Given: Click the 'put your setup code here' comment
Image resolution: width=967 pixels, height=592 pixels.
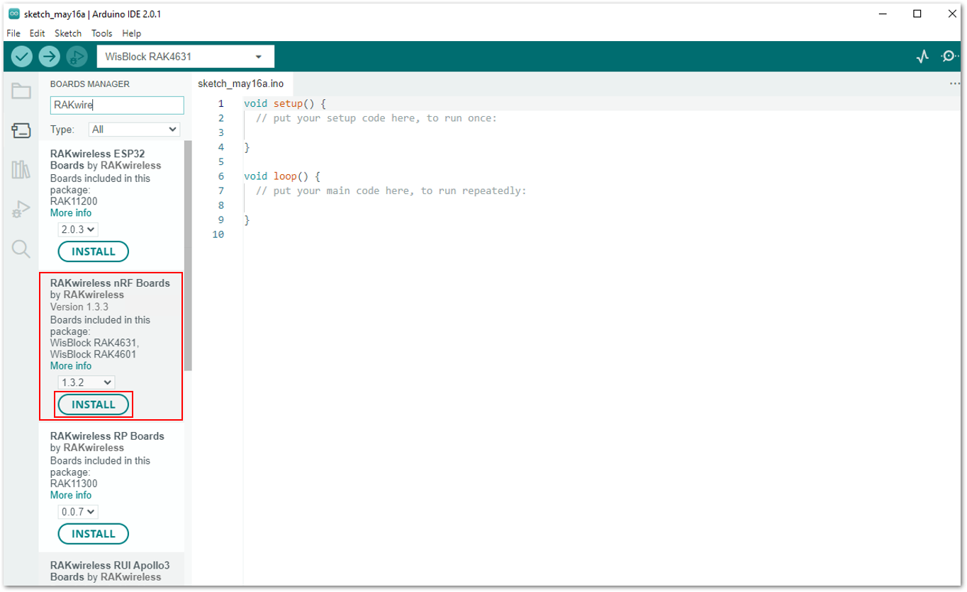Looking at the screenshot, I should (x=376, y=118).
